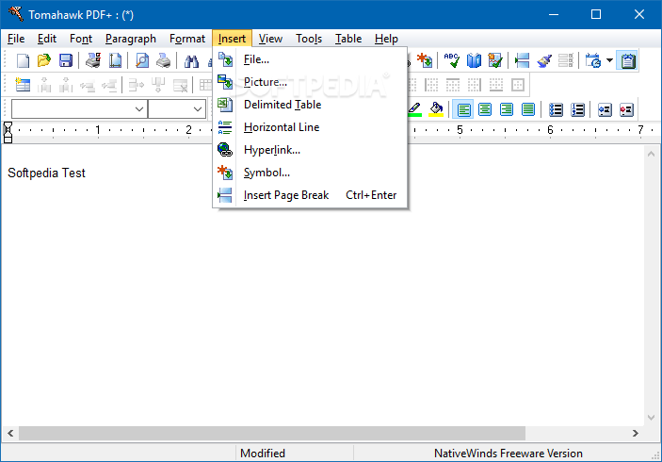The image size is (662, 462).
Task: Choose Symbol... from the Insert menu
Action: click(x=310, y=173)
